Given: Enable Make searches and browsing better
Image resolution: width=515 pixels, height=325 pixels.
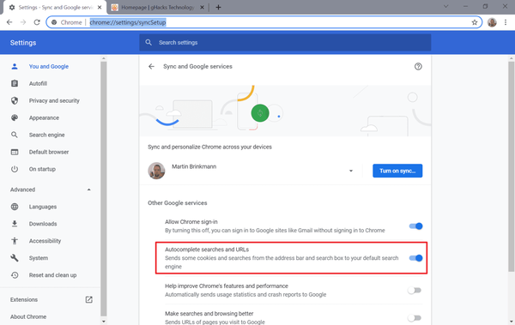Looking at the screenshot, I should 415,317.
